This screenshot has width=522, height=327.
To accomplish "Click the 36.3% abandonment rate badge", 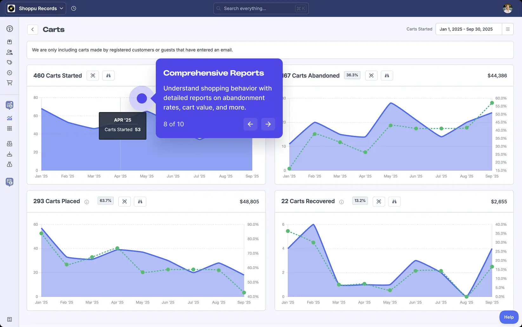I will click(352, 75).
